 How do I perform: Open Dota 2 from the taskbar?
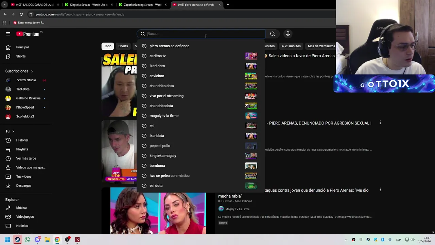pyautogui.click(x=77, y=240)
